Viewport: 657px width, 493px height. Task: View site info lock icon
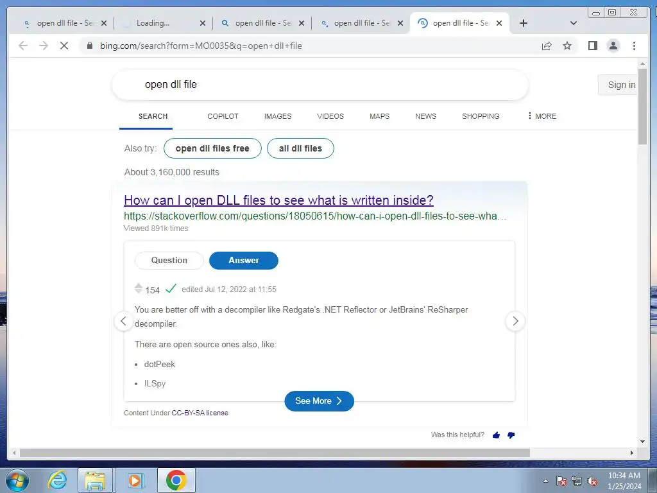pyautogui.click(x=89, y=46)
